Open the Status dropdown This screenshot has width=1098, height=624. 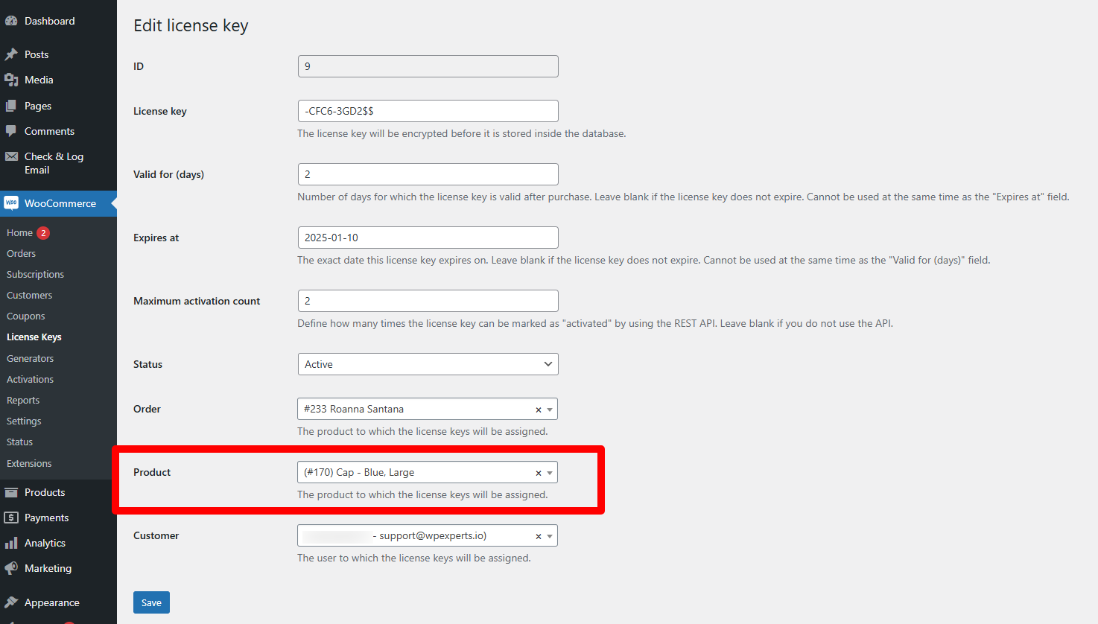point(428,364)
